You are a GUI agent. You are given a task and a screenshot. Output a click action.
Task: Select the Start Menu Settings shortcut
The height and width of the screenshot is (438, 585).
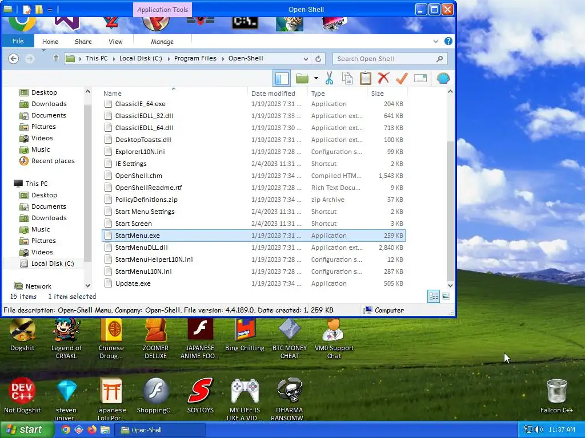pos(254,212)
